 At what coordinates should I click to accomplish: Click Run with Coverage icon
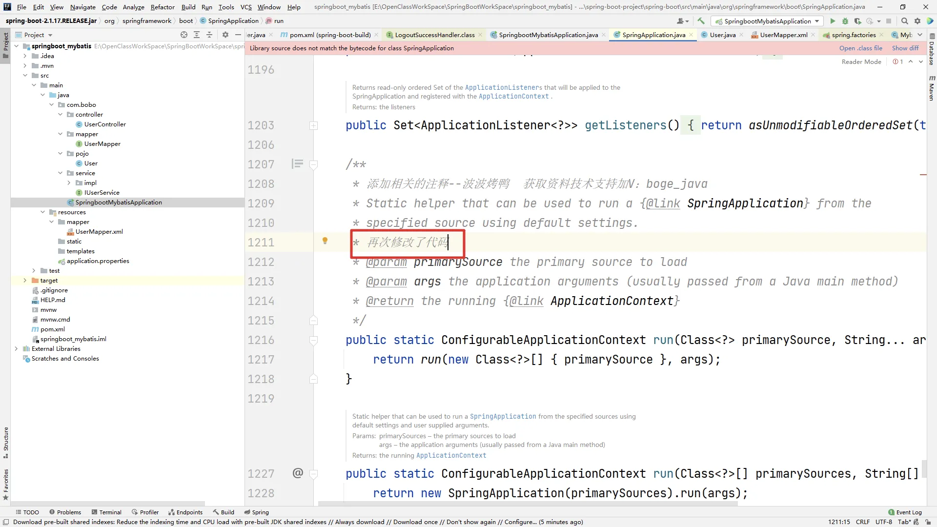pos(857,21)
